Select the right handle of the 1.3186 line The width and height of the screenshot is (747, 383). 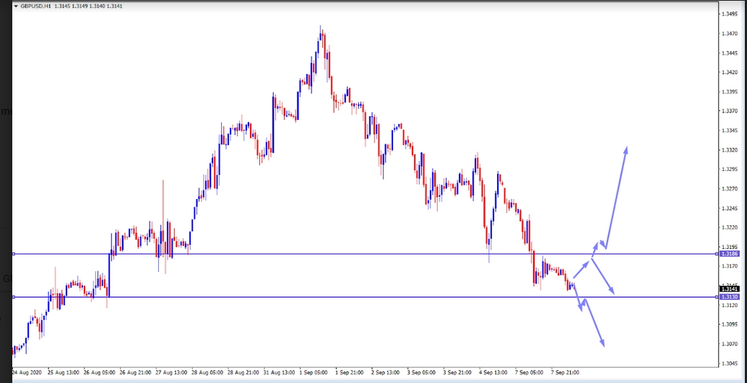coord(716,254)
